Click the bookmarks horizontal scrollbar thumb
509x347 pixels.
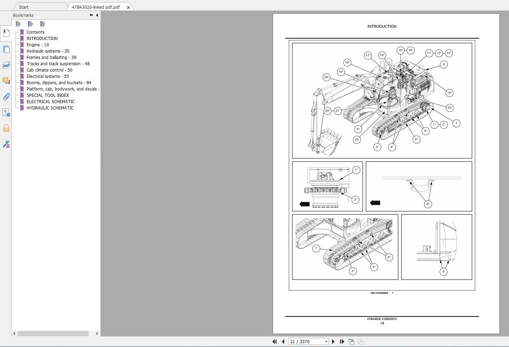53,333
